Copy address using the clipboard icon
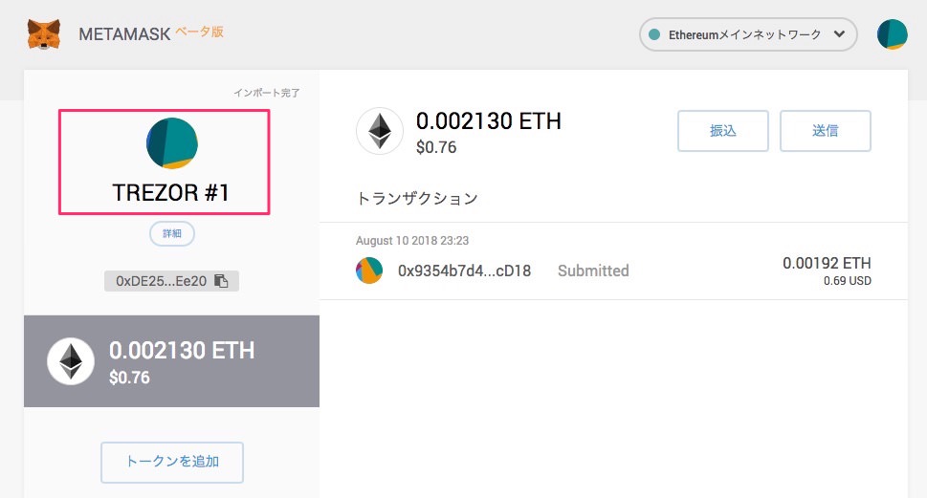Screen dimensions: 927x498 point(221,281)
